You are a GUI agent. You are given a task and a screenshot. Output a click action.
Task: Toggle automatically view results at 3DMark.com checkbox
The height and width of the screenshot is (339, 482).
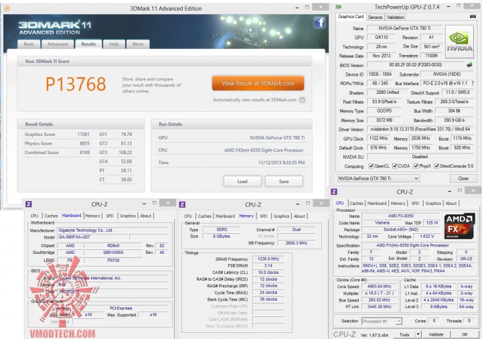tap(302, 100)
